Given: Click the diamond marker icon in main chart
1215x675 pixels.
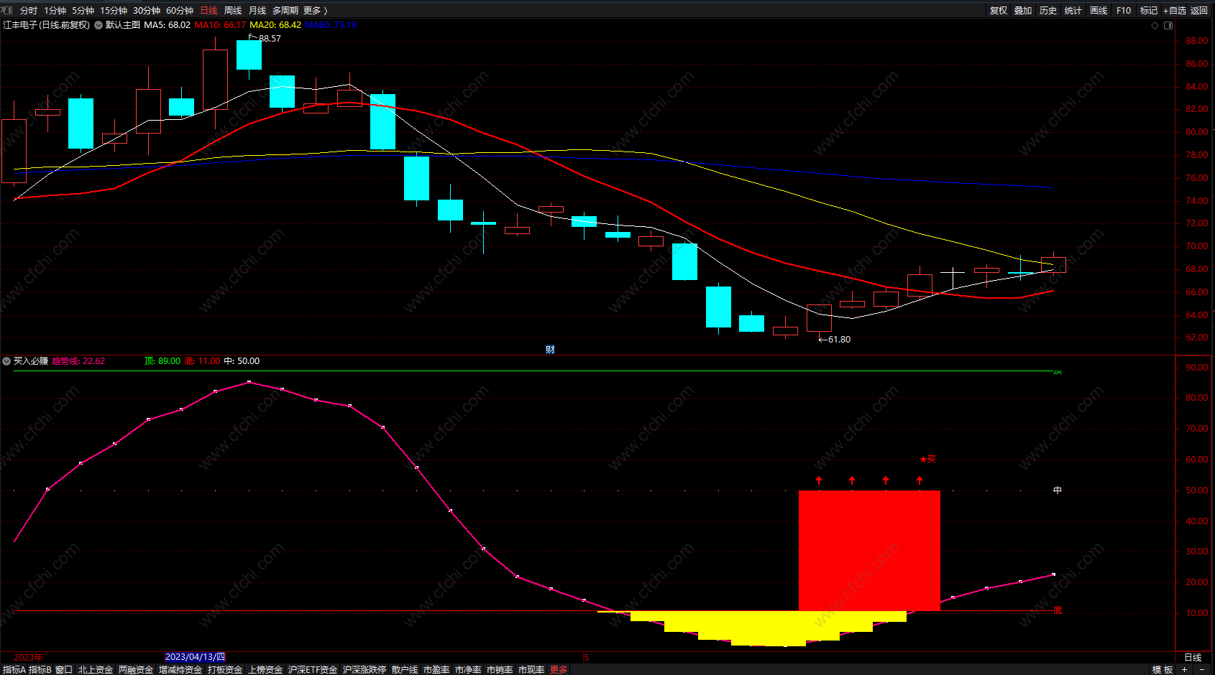Looking at the screenshot, I should click(1155, 25).
